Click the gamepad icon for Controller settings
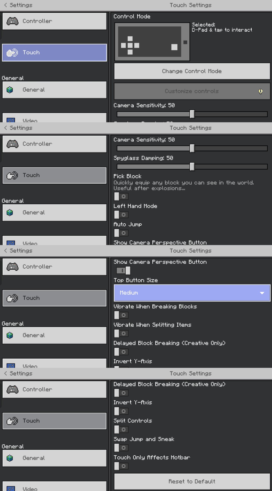Image resolution: width=272 pixels, height=491 pixels. pyautogui.click(x=12, y=21)
